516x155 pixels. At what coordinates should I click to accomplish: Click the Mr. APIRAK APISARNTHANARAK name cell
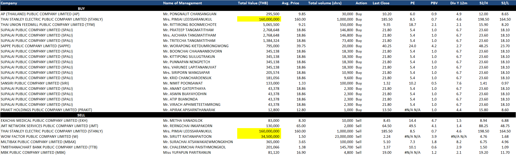click(189, 110)
